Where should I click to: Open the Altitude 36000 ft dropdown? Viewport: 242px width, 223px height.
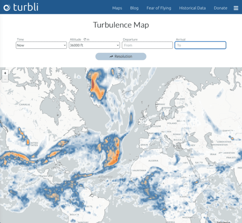click(x=94, y=45)
